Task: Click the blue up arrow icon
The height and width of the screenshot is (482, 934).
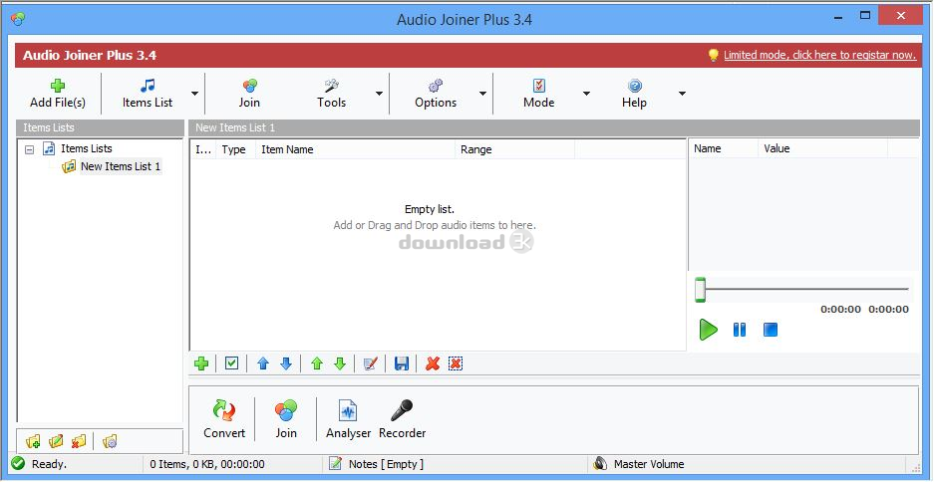Action: (263, 363)
